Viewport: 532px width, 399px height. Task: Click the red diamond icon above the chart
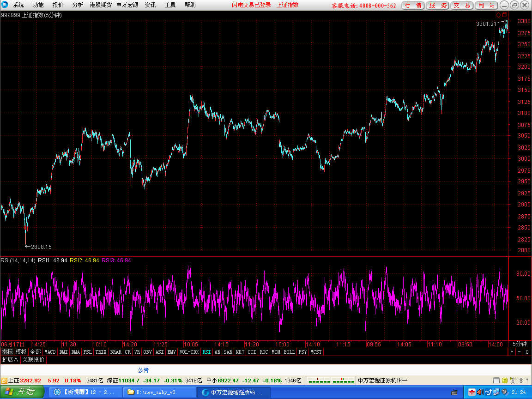pos(498,15)
